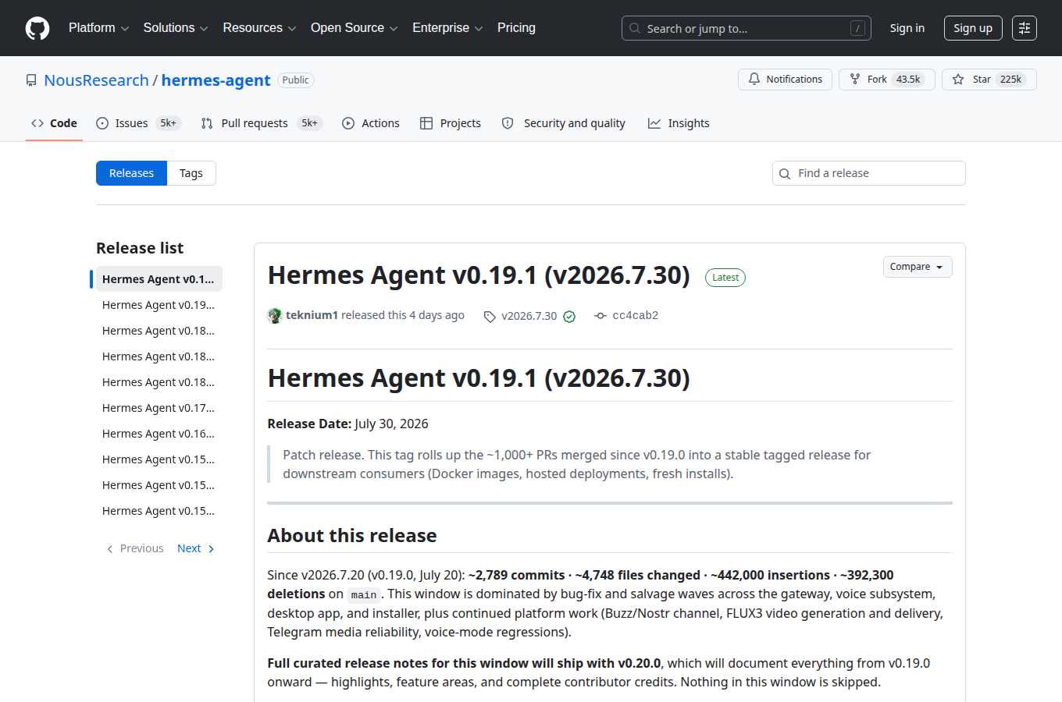Click the Sign up button
This screenshot has height=702, width=1062.
coord(973,28)
